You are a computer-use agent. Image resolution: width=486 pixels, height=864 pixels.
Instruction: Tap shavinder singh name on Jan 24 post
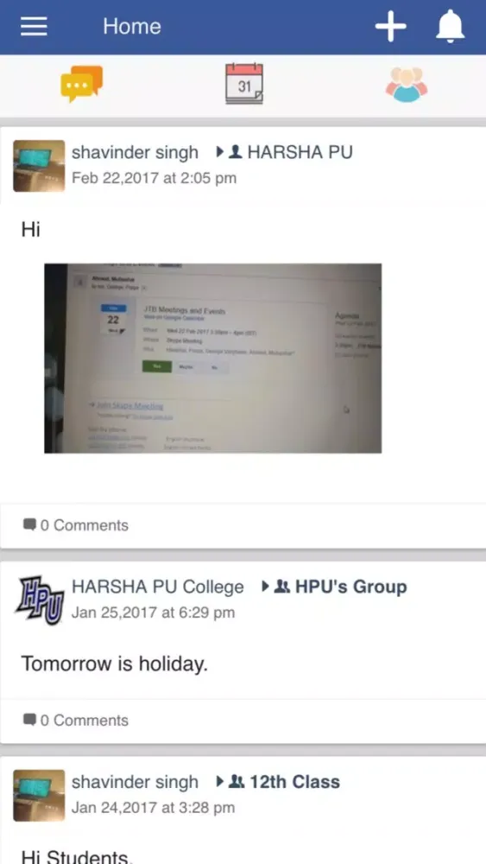[x=135, y=783]
